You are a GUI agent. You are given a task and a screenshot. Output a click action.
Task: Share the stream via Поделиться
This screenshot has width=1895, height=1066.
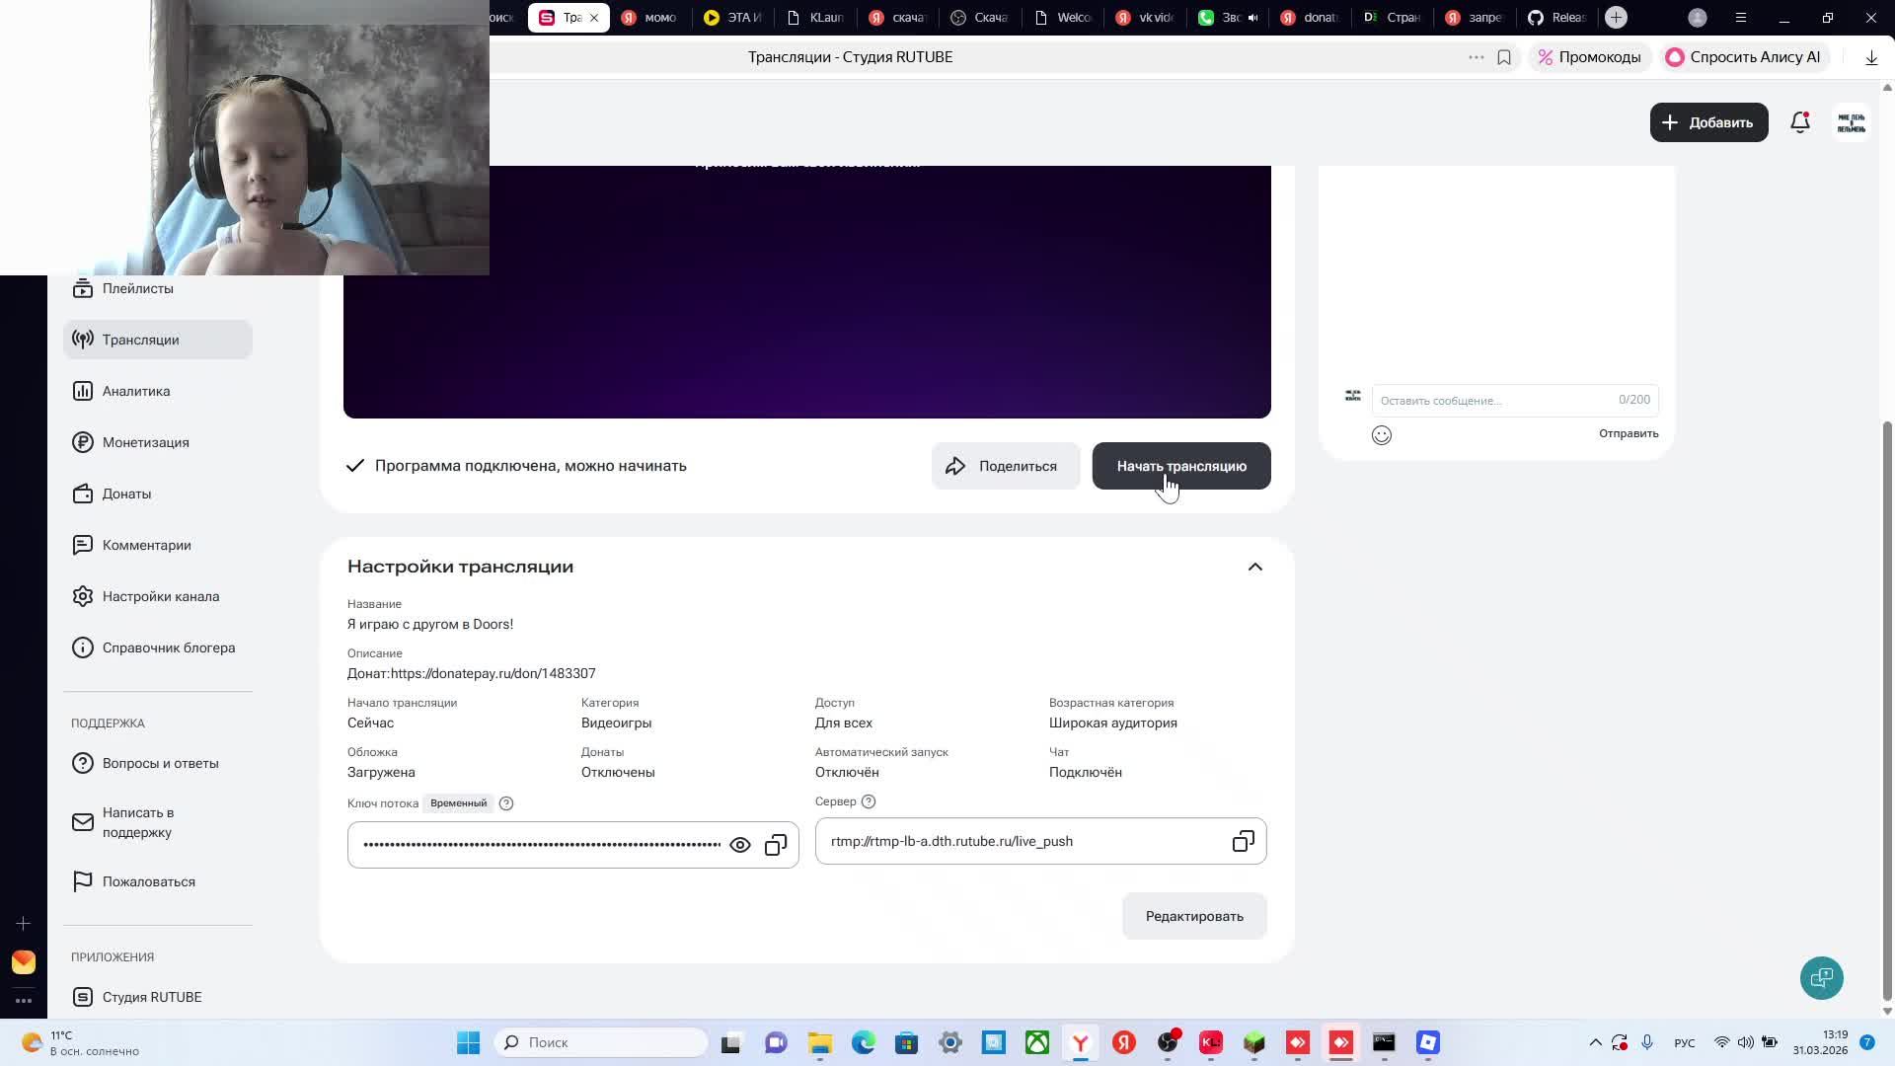coord(1005,466)
